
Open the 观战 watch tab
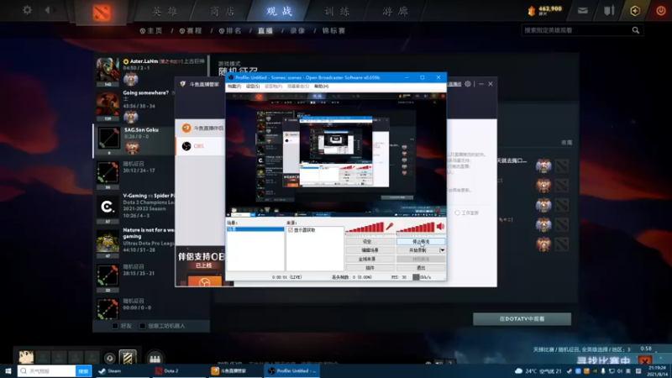280,11
